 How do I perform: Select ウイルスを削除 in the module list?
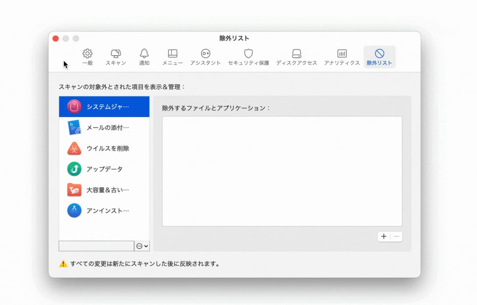pos(104,148)
